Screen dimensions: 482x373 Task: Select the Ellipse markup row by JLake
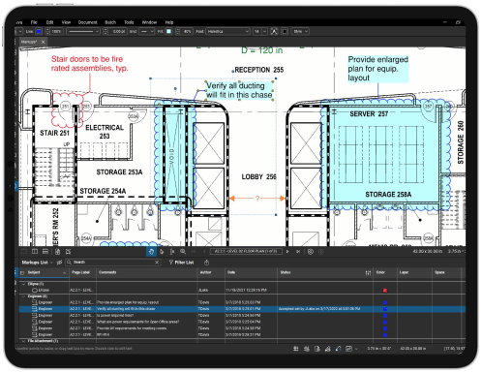click(242, 290)
